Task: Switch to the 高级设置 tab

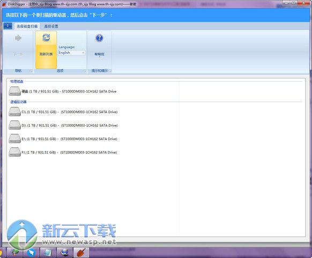Action: pyautogui.click(x=51, y=26)
